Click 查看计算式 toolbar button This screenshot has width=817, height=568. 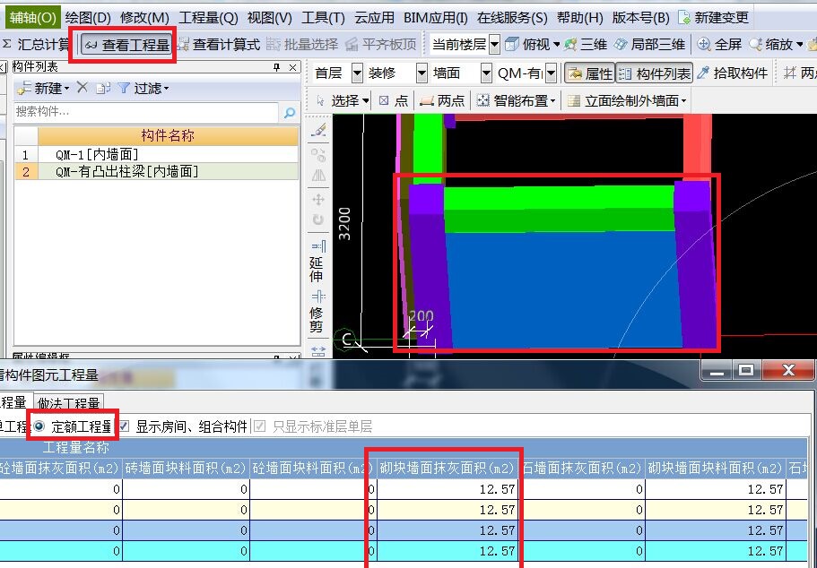pos(218,45)
